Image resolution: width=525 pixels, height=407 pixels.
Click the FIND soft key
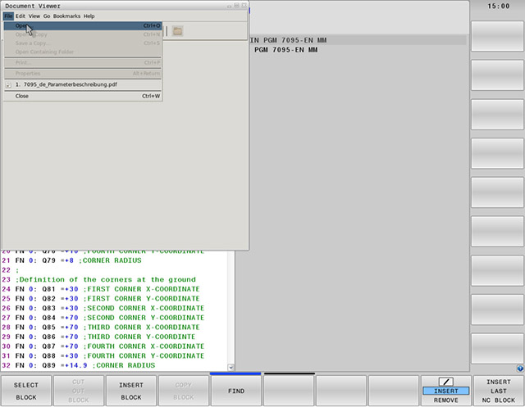pyautogui.click(x=236, y=391)
